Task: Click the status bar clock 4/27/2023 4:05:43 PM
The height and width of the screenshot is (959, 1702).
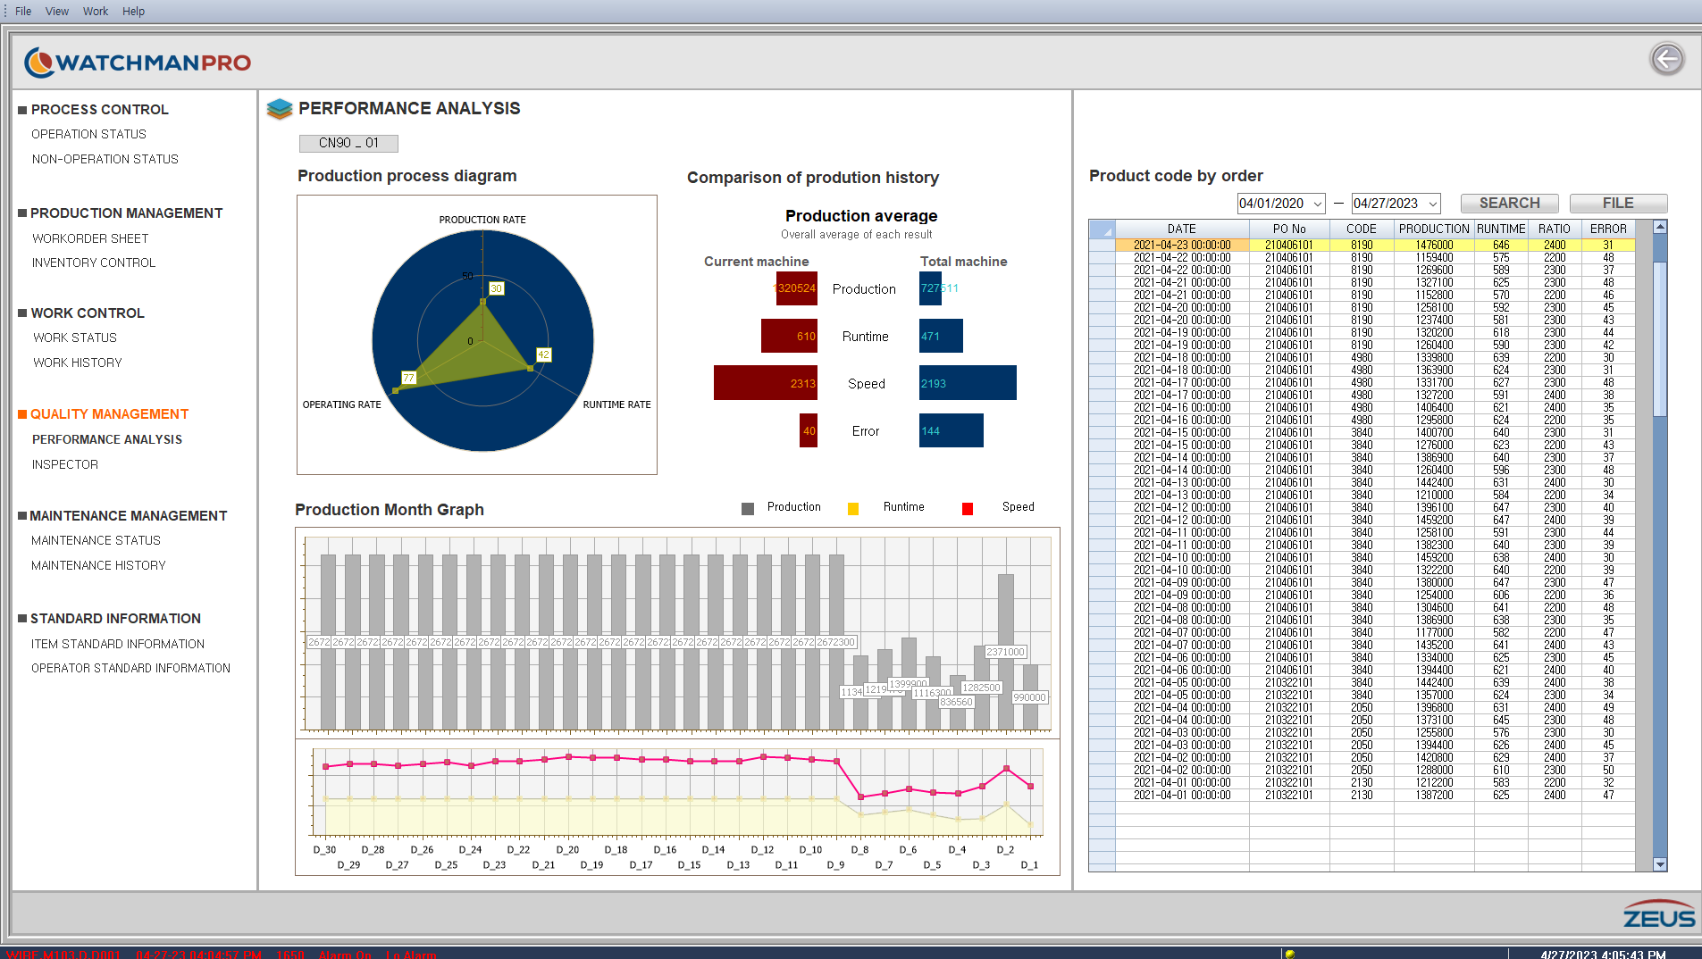Action: click(1602, 954)
